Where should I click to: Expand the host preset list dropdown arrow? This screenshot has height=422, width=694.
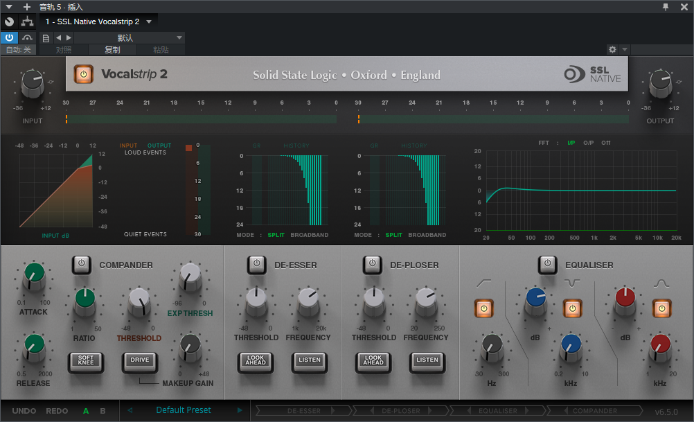point(179,37)
